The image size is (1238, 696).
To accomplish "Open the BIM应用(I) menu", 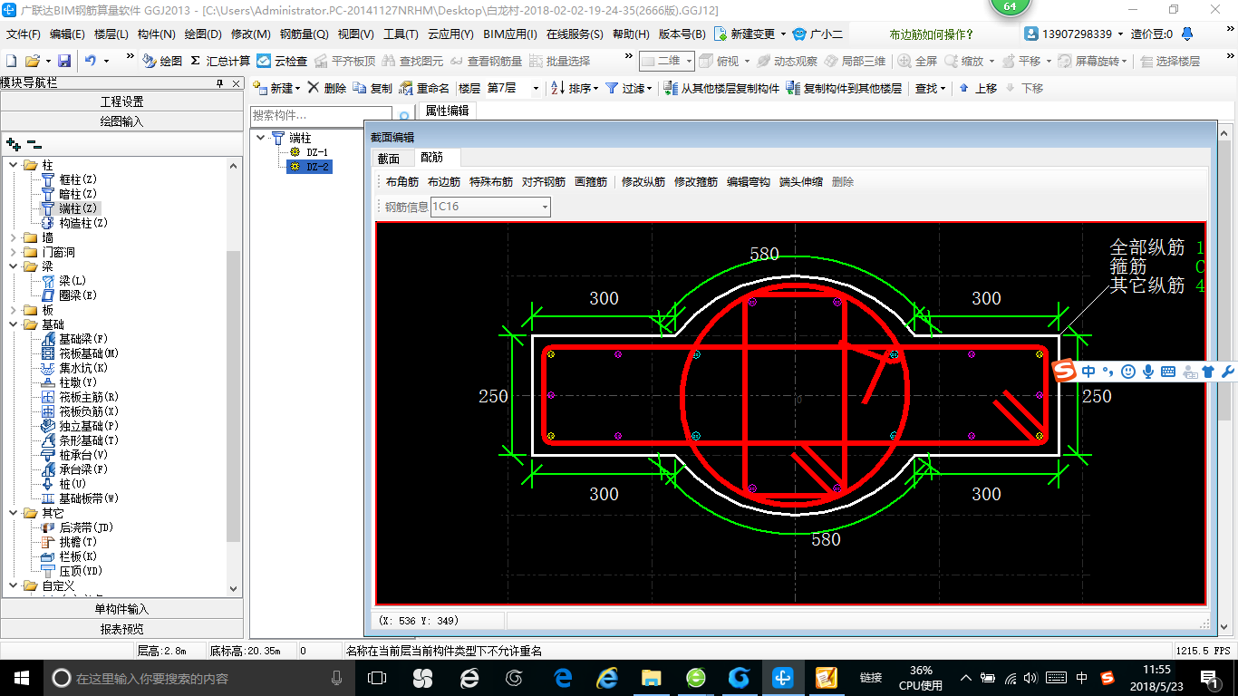I will tap(510, 34).
